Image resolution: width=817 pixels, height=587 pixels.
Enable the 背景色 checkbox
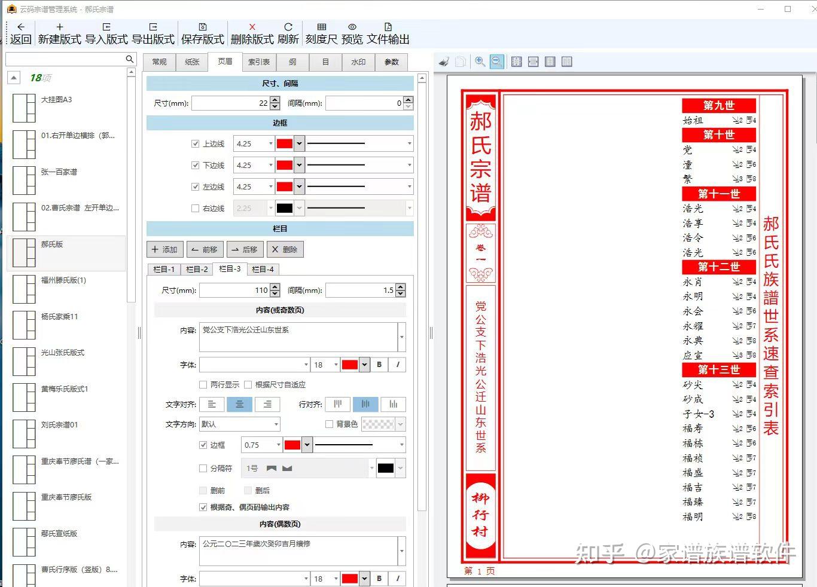coord(329,424)
